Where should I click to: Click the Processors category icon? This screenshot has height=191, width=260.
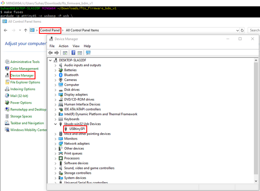point(61,158)
